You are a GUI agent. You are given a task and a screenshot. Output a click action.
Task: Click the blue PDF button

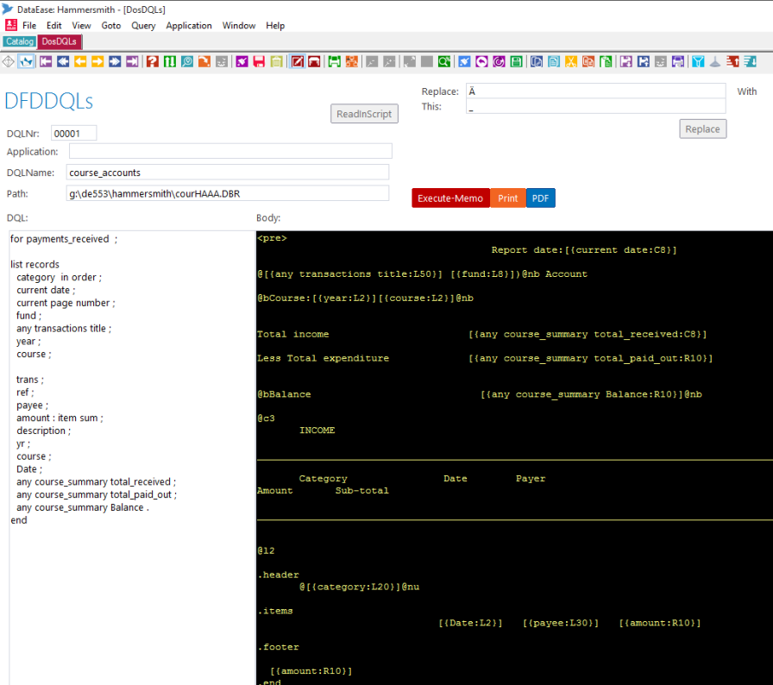(x=540, y=198)
